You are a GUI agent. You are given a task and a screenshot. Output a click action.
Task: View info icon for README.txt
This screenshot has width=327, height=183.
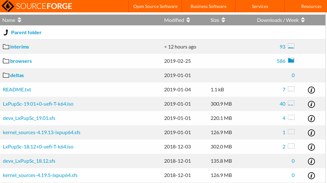click(x=311, y=90)
